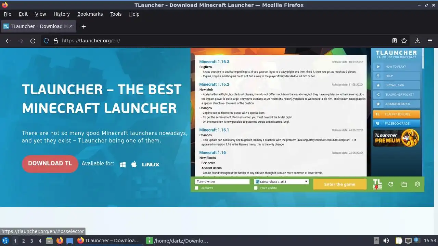Open the tracking protection shield icon
This screenshot has height=246, width=438.
pyautogui.click(x=46, y=41)
